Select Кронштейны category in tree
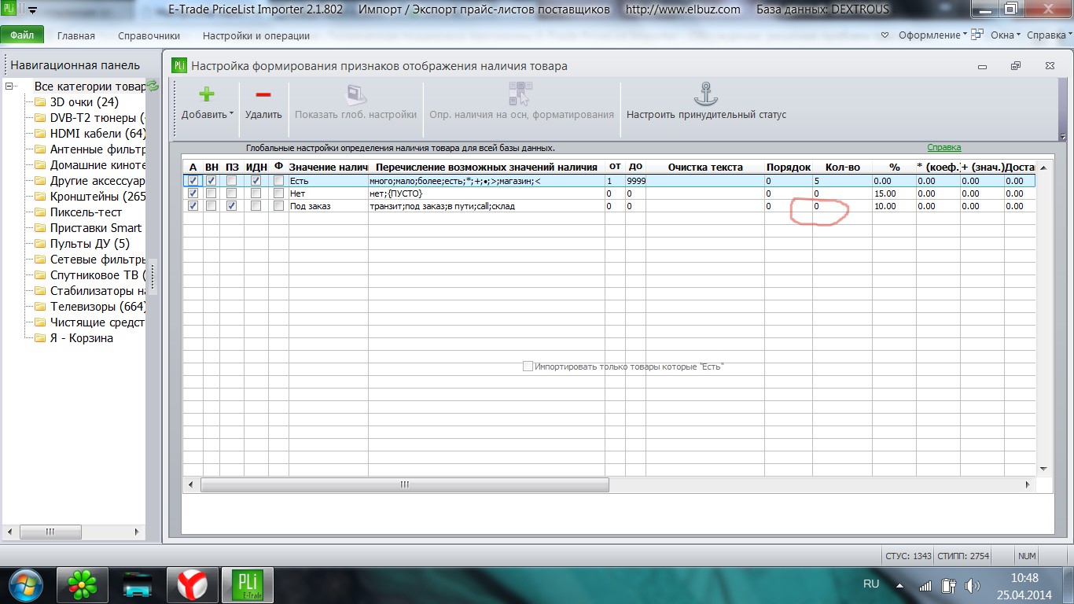 (98, 197)
